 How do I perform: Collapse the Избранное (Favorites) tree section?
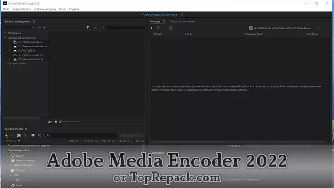(x=5, y=33)
